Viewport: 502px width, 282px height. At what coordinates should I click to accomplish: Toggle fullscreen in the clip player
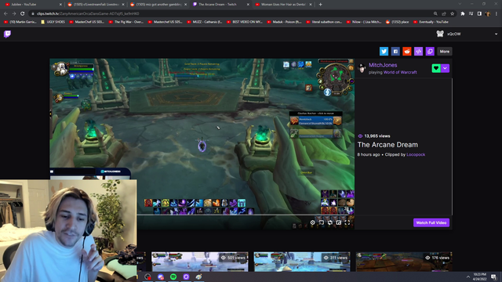pyautogui.click(x=347, y=222)
